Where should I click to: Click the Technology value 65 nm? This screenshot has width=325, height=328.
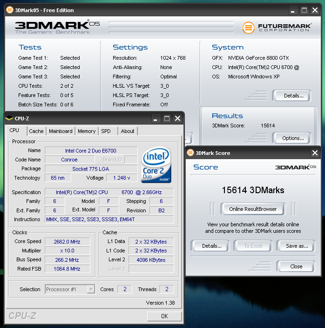point(58,178)
